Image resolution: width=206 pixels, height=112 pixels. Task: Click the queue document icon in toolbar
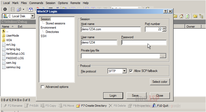(13, 9)
